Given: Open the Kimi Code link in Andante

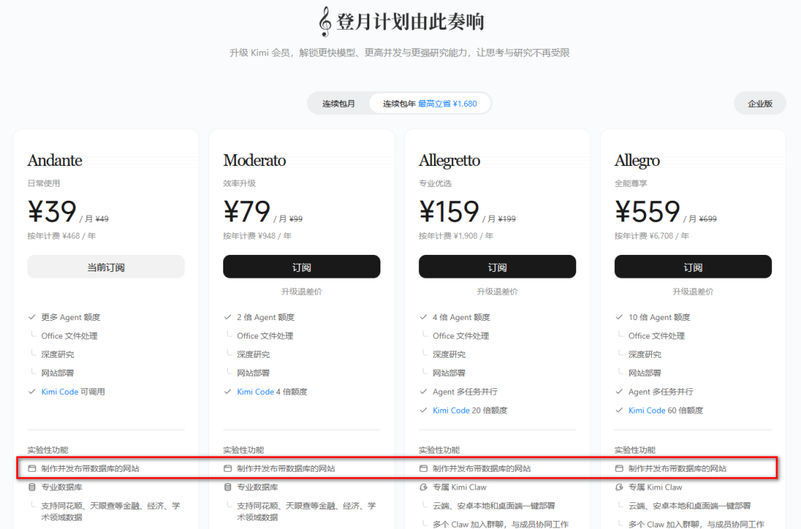Looking at the screenshot, I should click(60, 392).
